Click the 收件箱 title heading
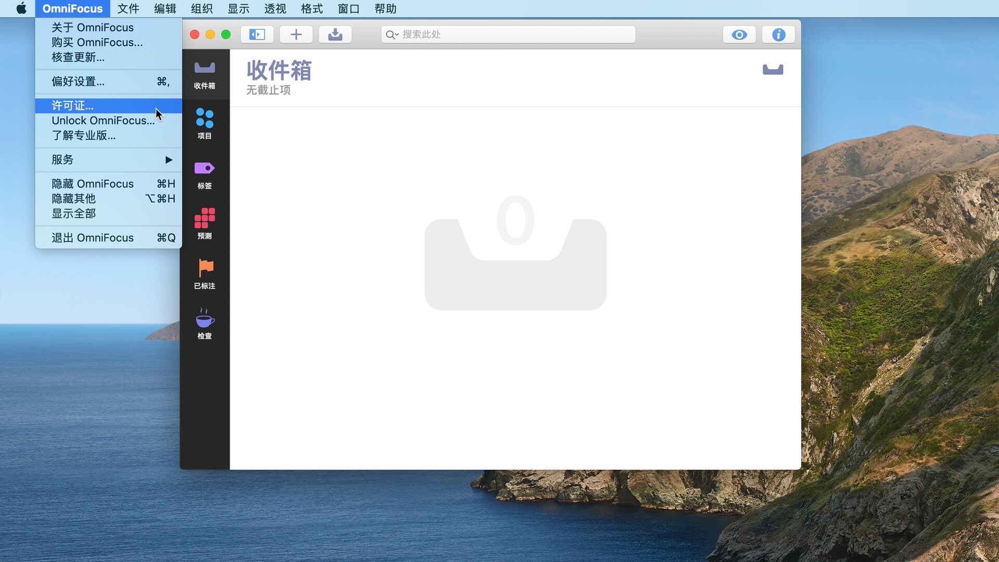The height and width of the screenshot is (562, 999). [279, 70]
